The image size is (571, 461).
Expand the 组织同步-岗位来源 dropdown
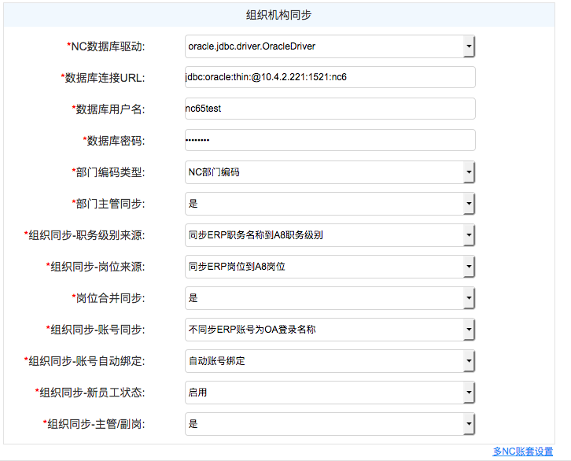click(330, 267)
